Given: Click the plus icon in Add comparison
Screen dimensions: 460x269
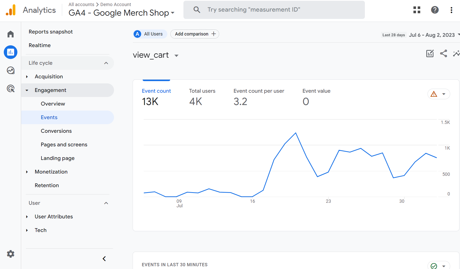Looking at the screenshot, I should coord(214,34).
